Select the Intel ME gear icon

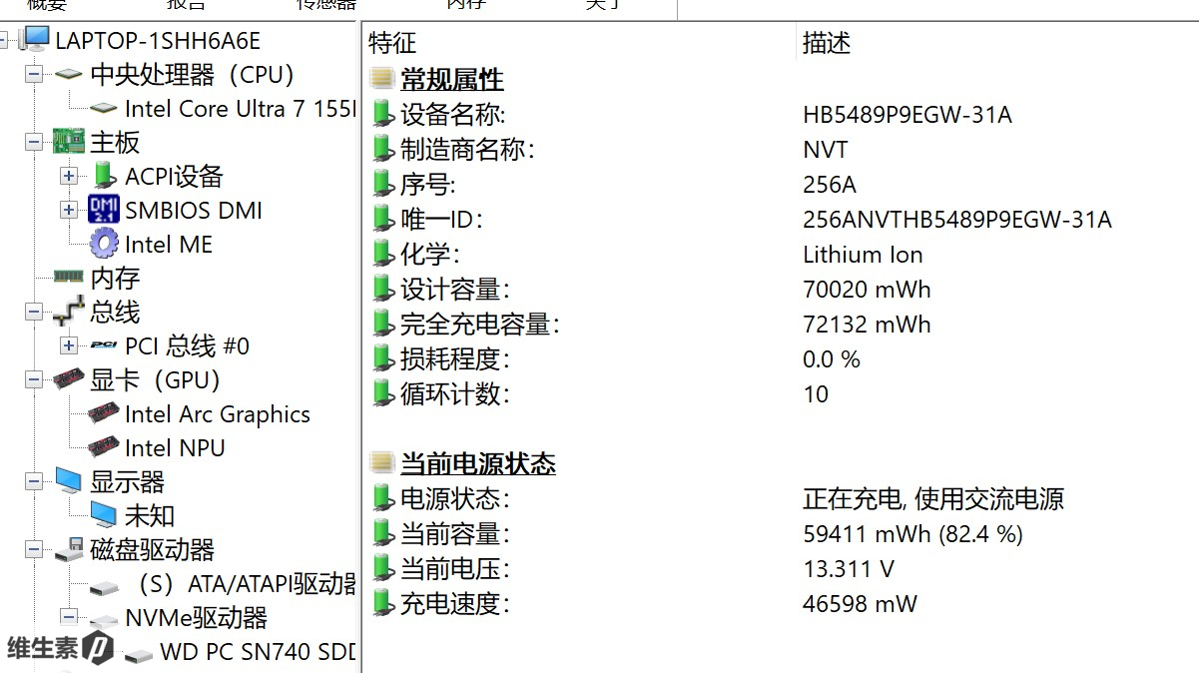coord(104,245)
